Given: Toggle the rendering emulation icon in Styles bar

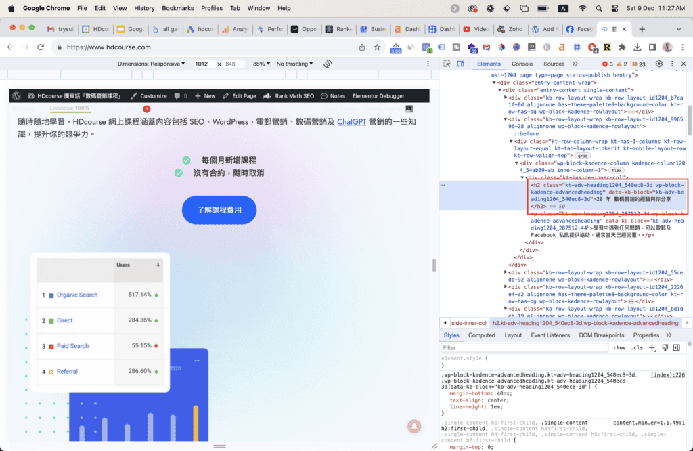Looking at the screenshot, I should tap(665, 347).
